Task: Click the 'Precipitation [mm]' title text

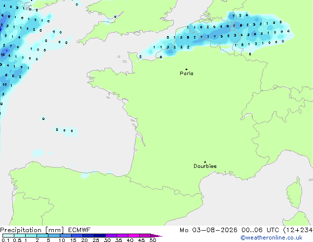Action: point(32,230)
